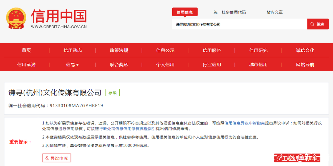Click the company name 谦寻(杭州)文化传媒有限公司 heading
This screenshot has width=333, height=166.
pos(55,93)
